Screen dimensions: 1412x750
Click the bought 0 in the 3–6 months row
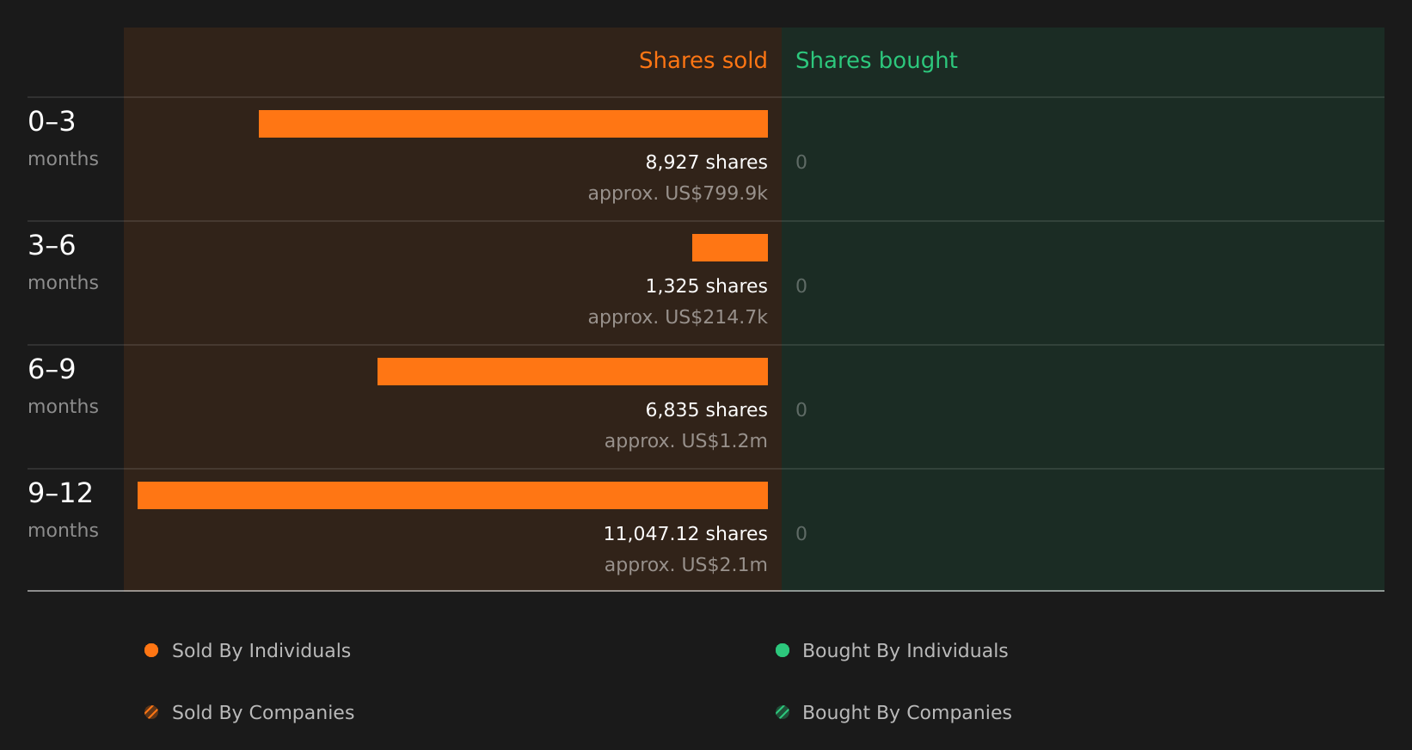(x=801, y=286)
